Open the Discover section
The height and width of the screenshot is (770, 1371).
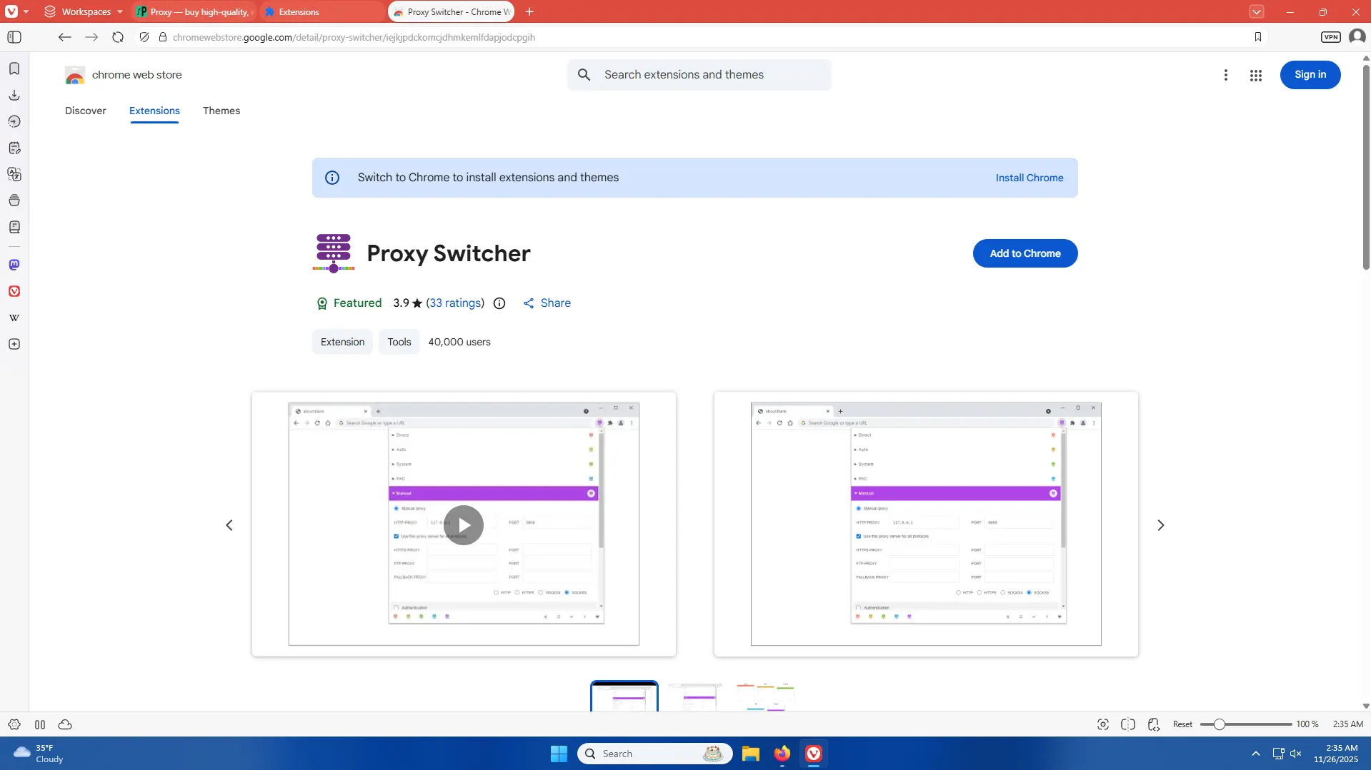point(86,111)
